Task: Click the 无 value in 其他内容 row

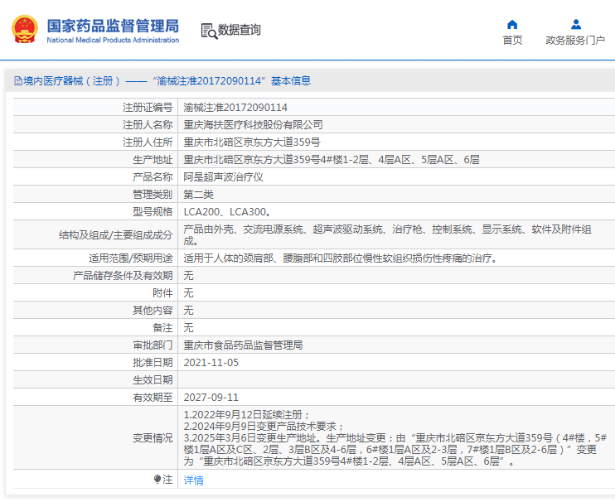Action: (x=189, y=311)
